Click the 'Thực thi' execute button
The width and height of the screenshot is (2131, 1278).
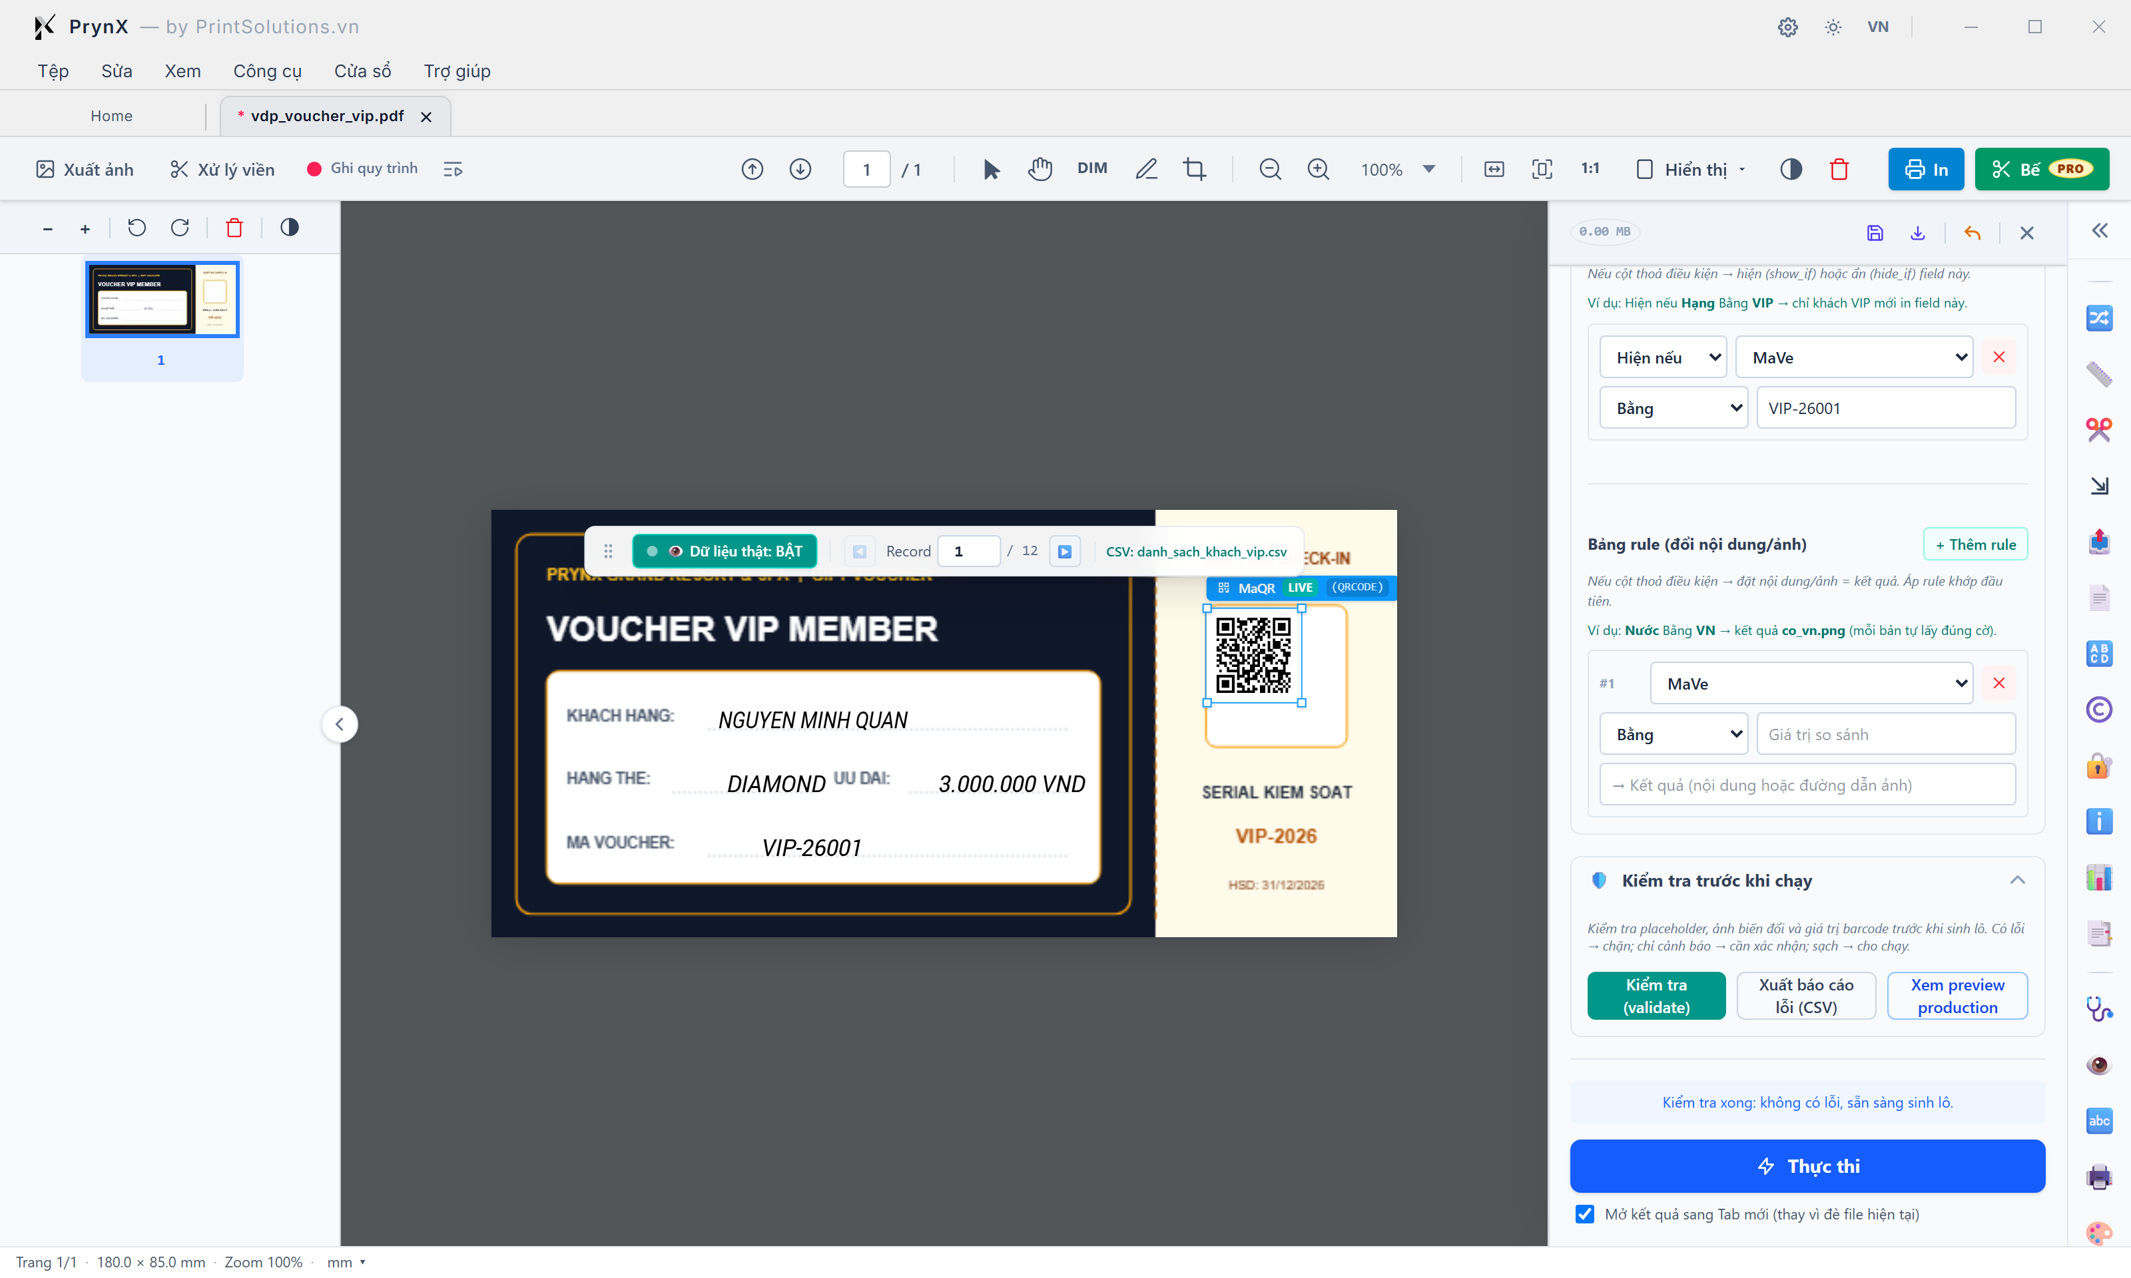[x=1807, y=1166]
